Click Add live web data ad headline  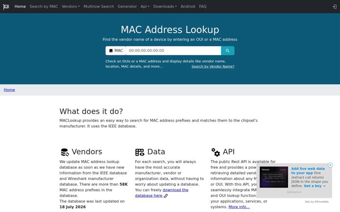308,171
